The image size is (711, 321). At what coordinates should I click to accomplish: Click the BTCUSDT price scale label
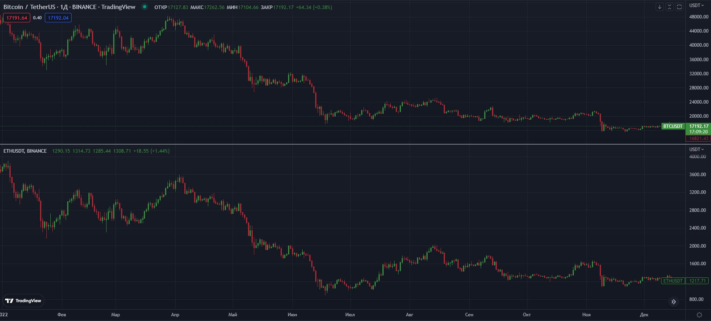tap(673, 126)
